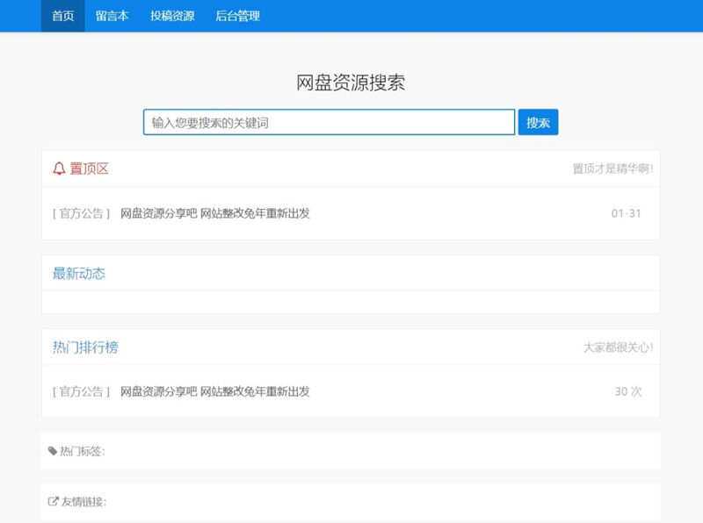Click the 置顶才是精华啊! hint text
Image resolution: width=703 pixels, height=523 pixels.
point(612,169)
